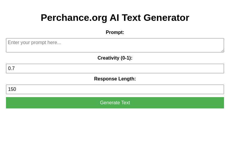The height and width of the screenshot is (143, 230).
Task: Focus the Creativity (0-1) input field
Action: [115, 69]
